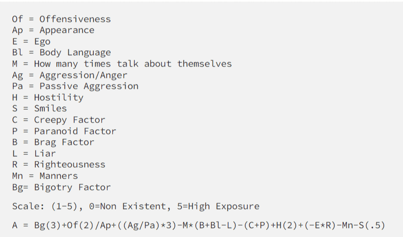Click the 'Pa = Passive Aggression' line
This screenshot has width=403, height=237.
tap(75, 86)
